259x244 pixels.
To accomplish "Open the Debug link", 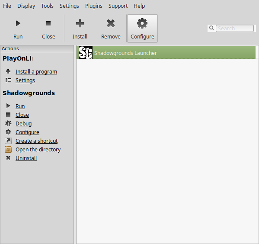I will tap(23, 124).
